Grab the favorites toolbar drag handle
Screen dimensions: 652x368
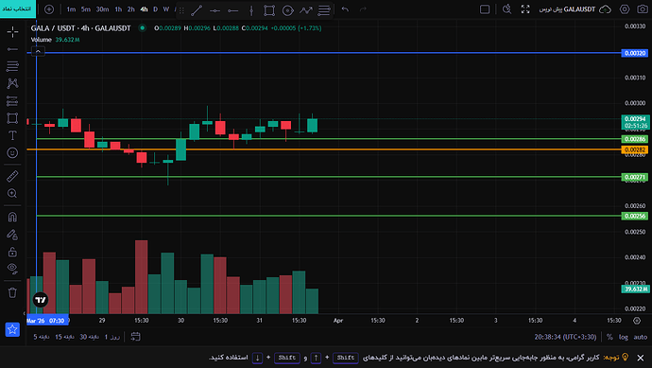181,10
